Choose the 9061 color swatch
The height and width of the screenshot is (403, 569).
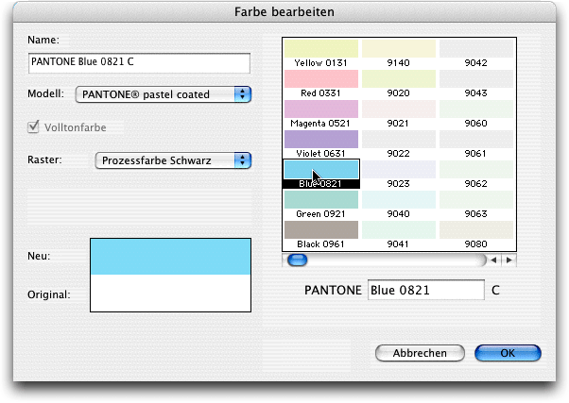(476, 139)
